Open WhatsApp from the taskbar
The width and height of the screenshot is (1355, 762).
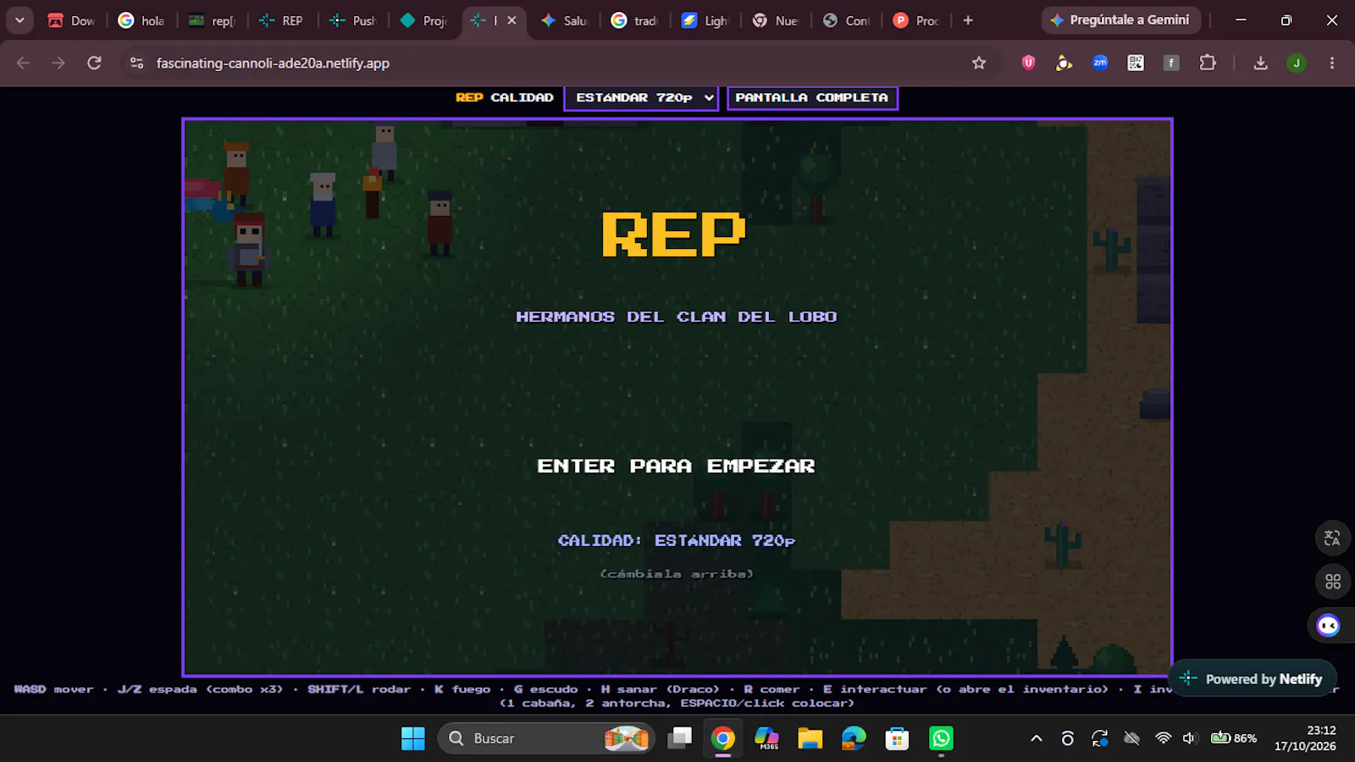click(x=941, y=738)
